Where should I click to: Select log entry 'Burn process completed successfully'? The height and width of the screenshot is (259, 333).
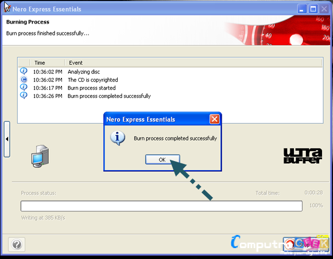109,96
